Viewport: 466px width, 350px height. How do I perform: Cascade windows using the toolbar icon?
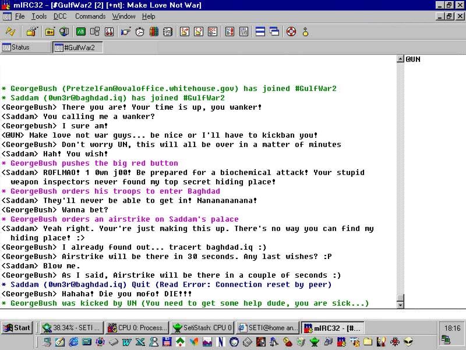pyautogui.click(x=274, y=32)
